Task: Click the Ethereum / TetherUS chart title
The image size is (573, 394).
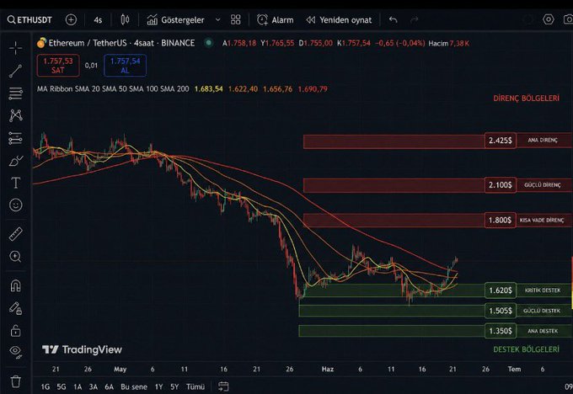Action: tap(121, 43)
